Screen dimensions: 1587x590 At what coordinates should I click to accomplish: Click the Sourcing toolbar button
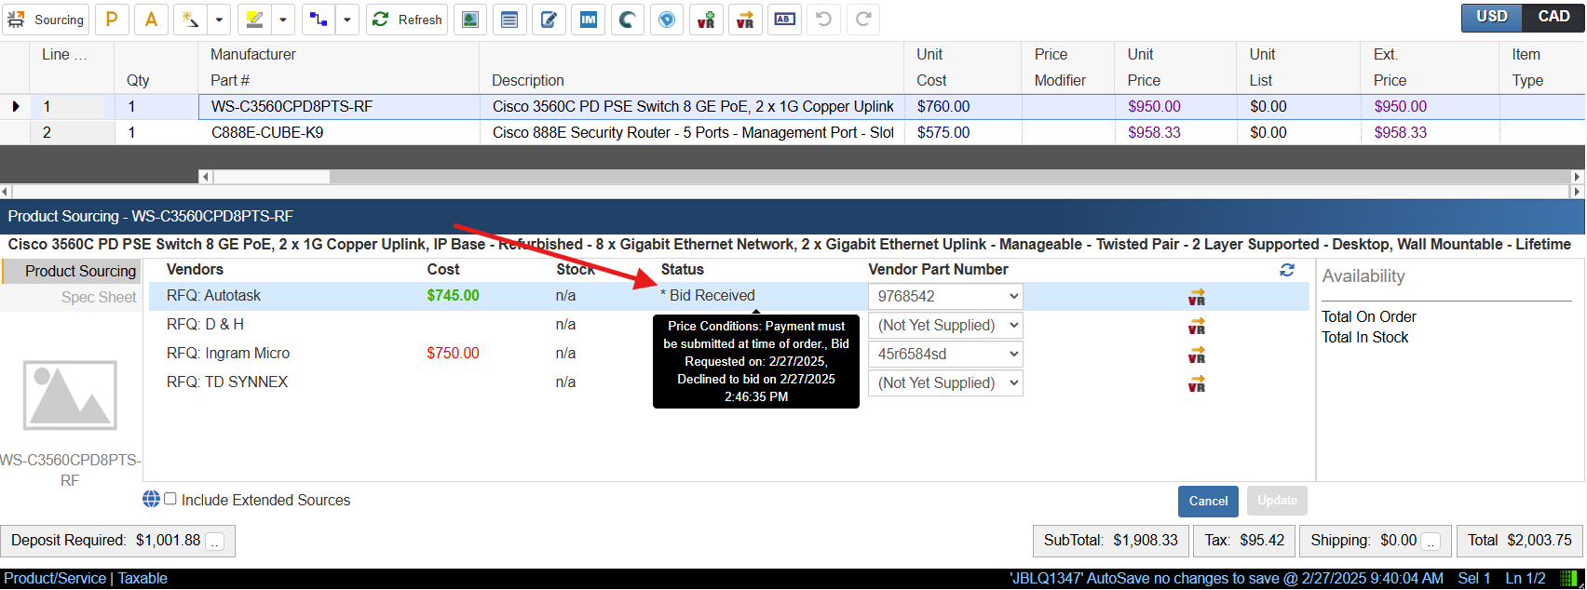pyautogui.click(x=46, y=20)
